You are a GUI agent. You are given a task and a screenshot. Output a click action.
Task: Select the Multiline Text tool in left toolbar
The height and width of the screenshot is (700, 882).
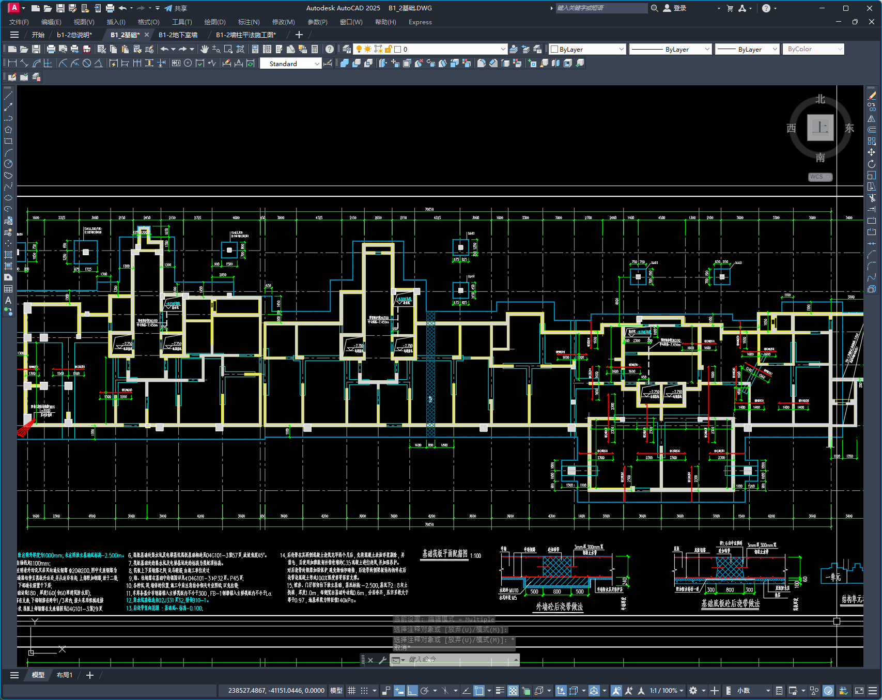pos(8,300)
